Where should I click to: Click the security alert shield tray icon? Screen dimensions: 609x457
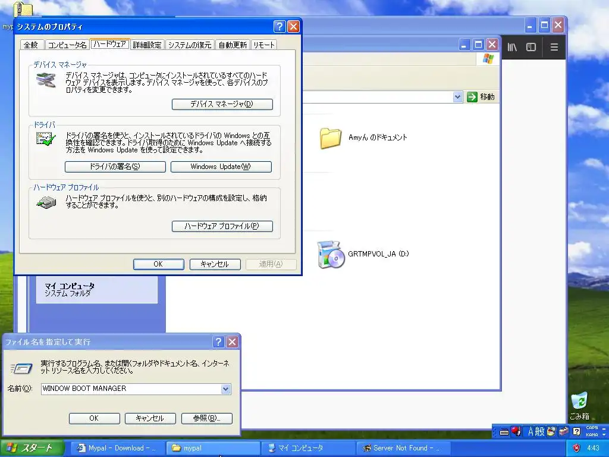576,449
